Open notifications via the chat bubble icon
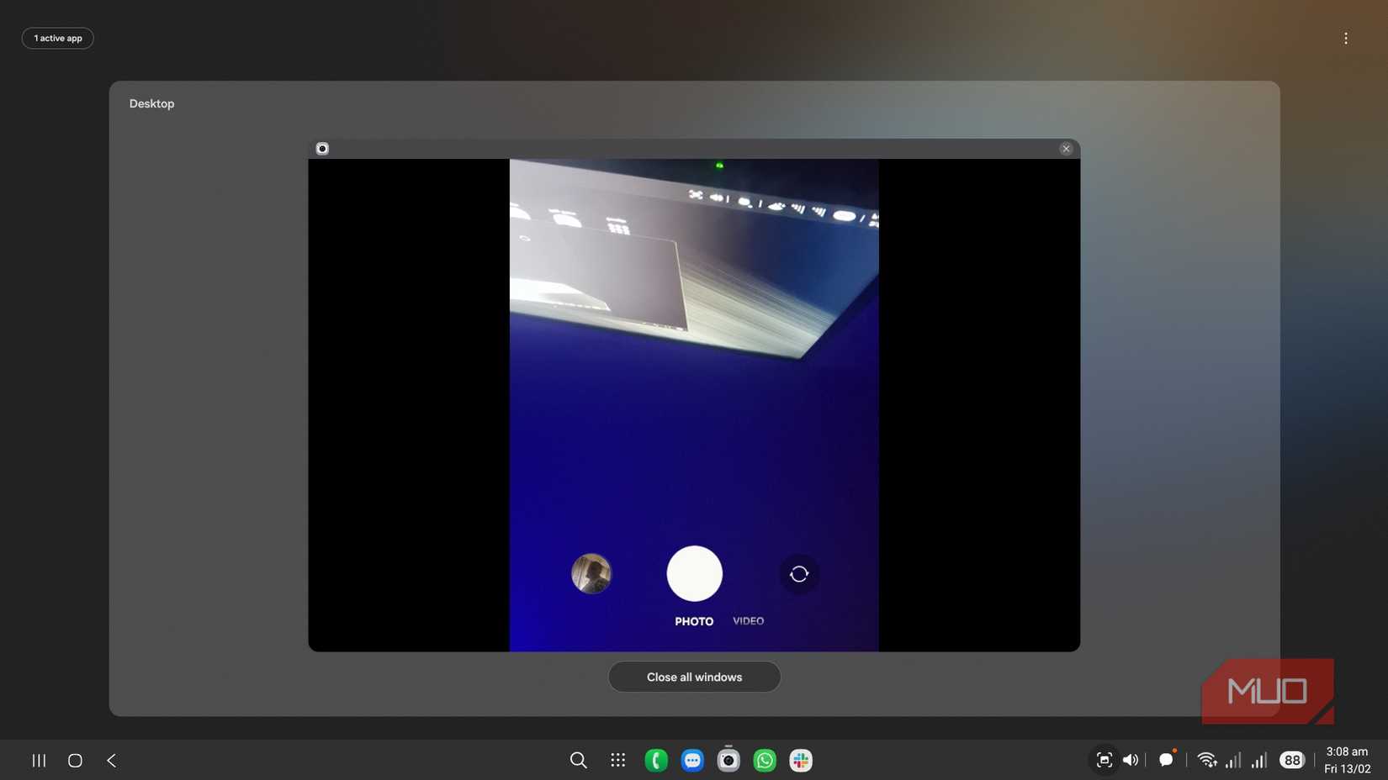The height and width of the screenshot is (780, 1388). click(x=1164, y=758)
